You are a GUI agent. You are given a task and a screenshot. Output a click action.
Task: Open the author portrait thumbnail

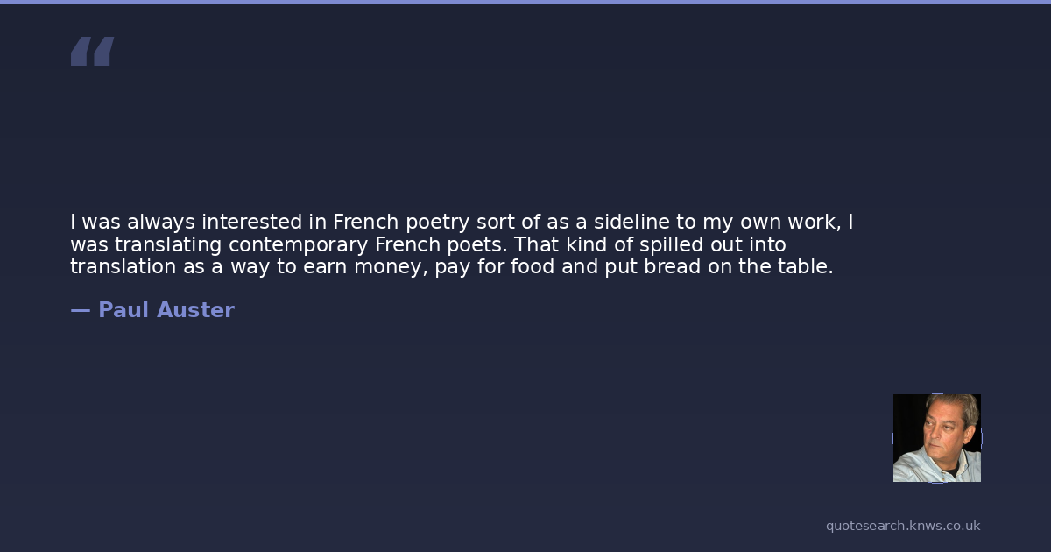pos(936,438)
